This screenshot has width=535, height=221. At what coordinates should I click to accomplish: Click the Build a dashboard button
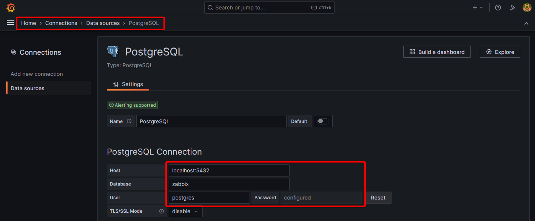pyautogui.click(x=436, y=52)
